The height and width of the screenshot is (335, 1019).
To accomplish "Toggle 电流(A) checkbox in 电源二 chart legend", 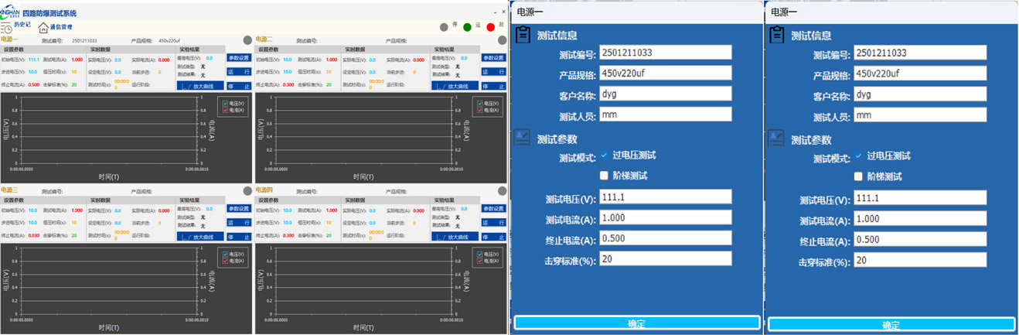I will [x=480, y=111].
